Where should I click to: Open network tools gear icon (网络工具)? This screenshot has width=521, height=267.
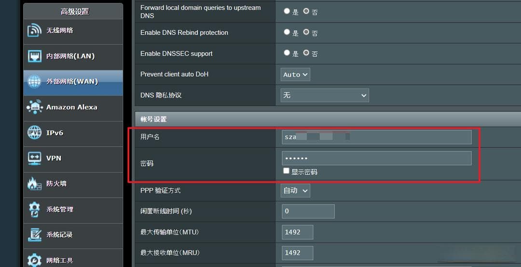pyautogui.click(x=35, y=260)
